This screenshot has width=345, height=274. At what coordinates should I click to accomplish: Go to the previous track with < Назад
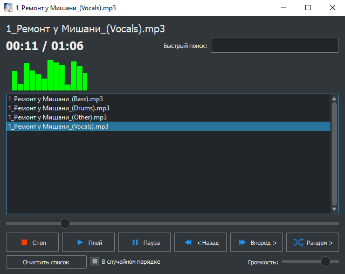point(201,242)
